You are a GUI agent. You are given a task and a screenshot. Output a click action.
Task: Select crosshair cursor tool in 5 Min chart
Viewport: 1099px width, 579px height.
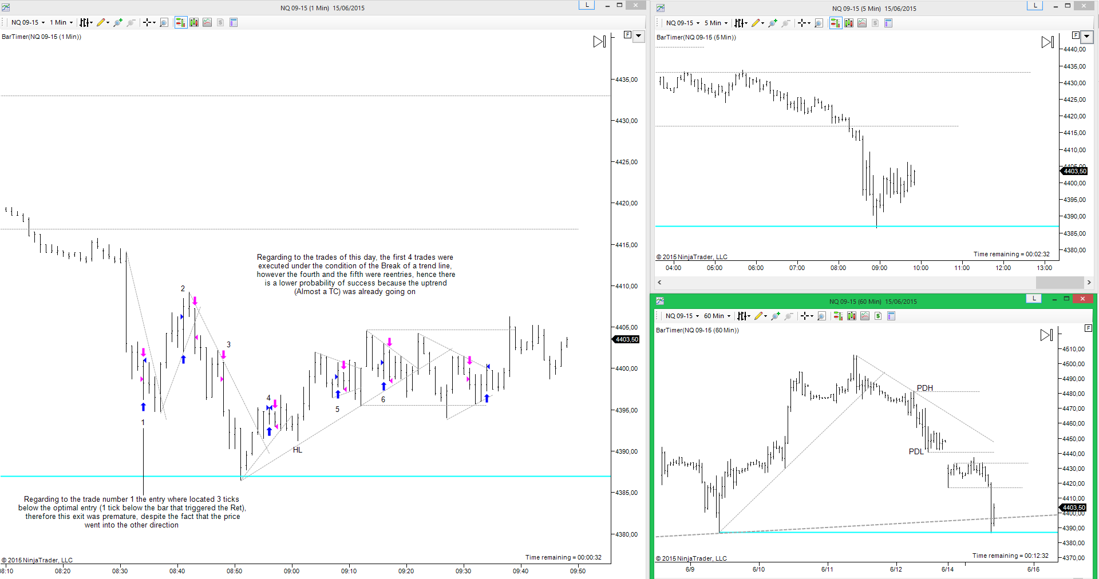(804, 23)
